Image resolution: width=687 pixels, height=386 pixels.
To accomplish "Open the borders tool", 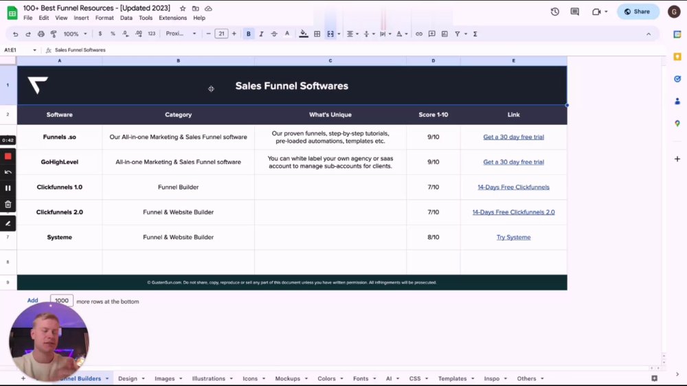I will [317, 34].
